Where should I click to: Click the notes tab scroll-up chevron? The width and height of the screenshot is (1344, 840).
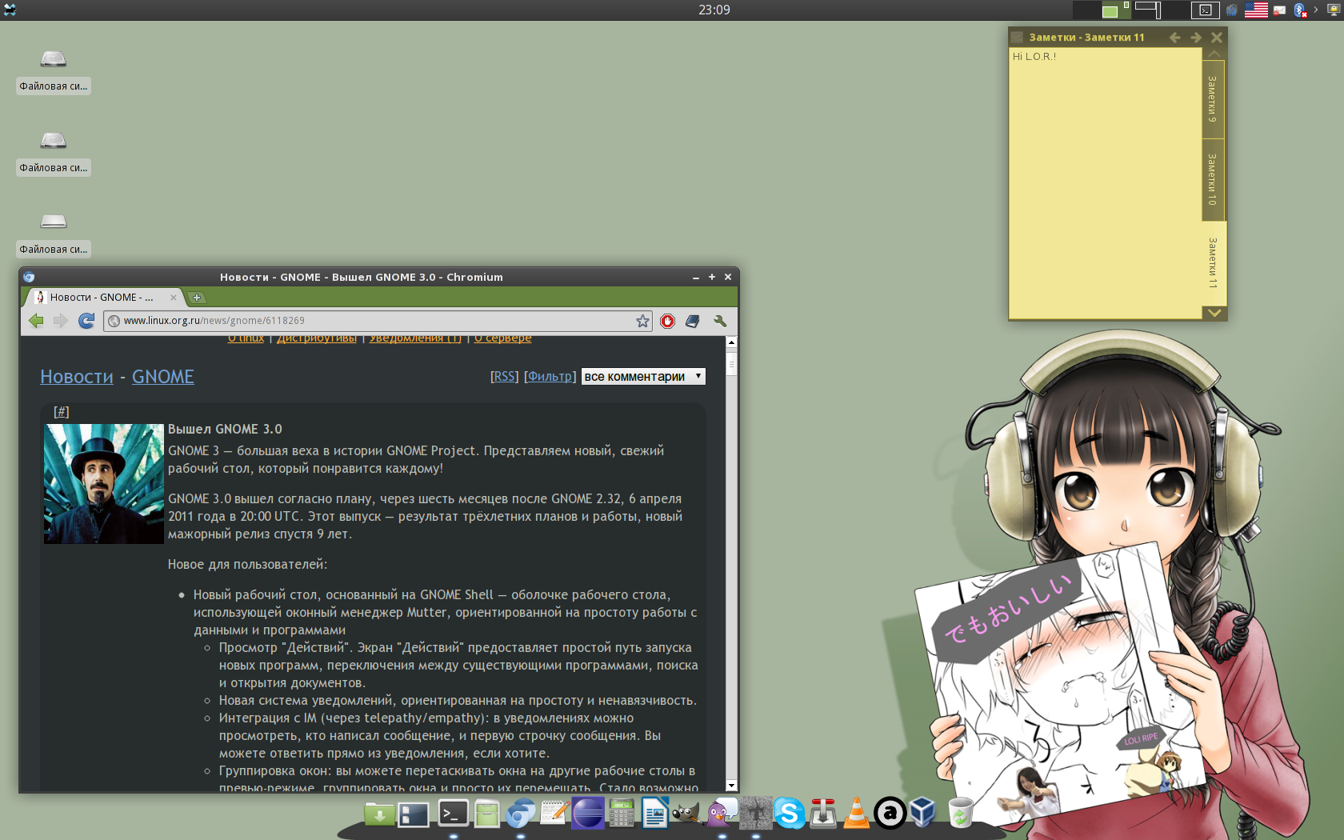coord(1214,54)
